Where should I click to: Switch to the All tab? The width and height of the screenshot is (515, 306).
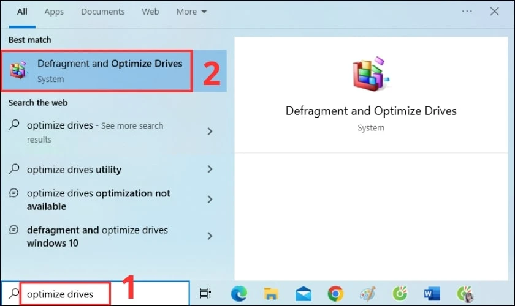pos(22,12)
